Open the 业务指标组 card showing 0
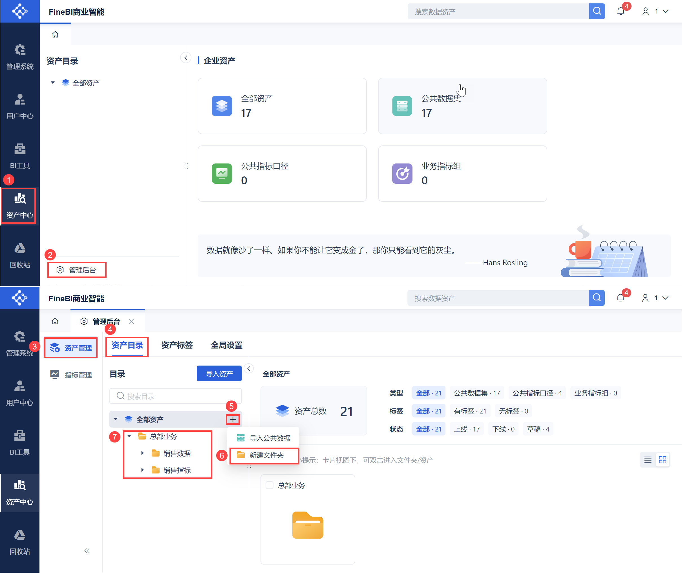The image size is (682, 573). click(462, 173)
